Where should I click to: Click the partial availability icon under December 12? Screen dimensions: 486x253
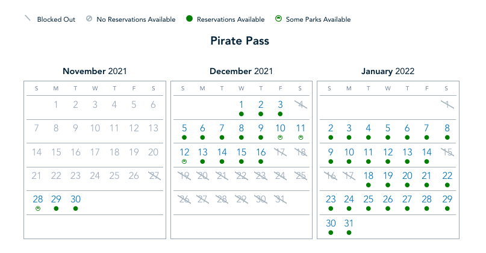pos(184,161)
